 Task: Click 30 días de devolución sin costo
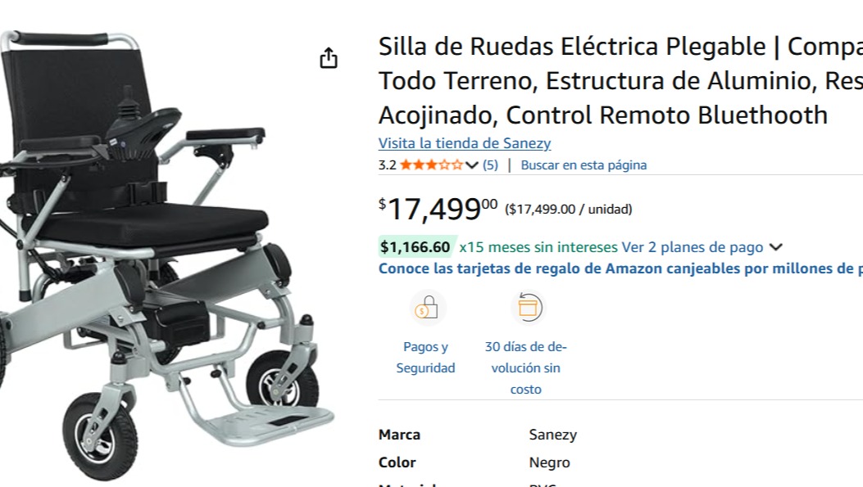coord(525,368)
